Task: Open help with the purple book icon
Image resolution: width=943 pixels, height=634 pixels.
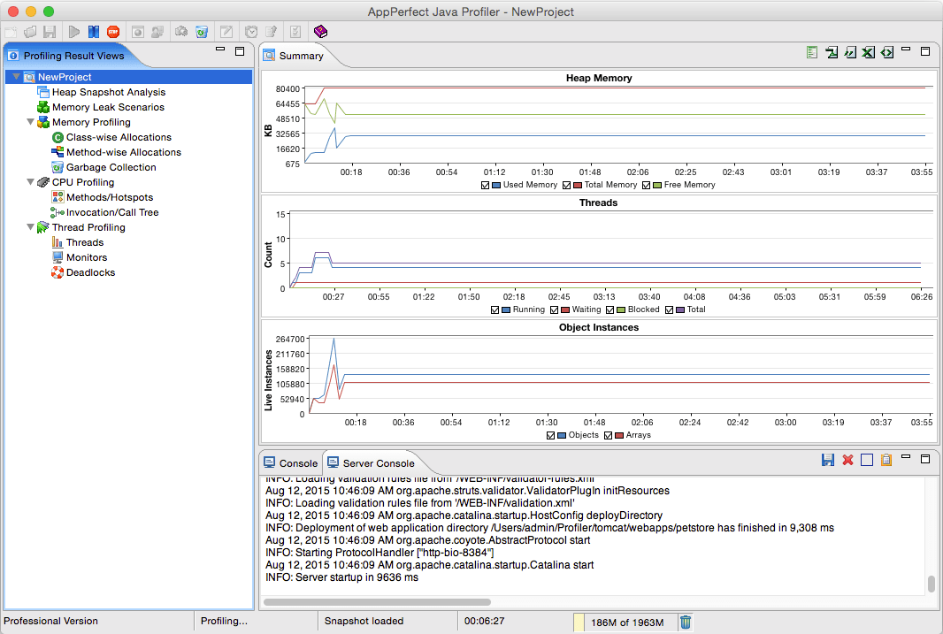Action: [x=320, y=31]
